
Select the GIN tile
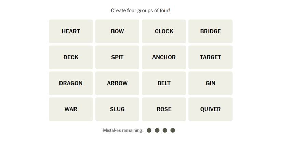coord(210,83)
